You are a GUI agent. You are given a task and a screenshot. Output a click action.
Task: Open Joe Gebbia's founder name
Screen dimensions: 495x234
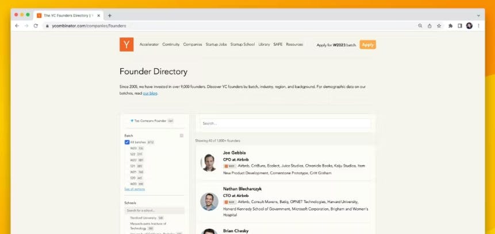[234, 153]
